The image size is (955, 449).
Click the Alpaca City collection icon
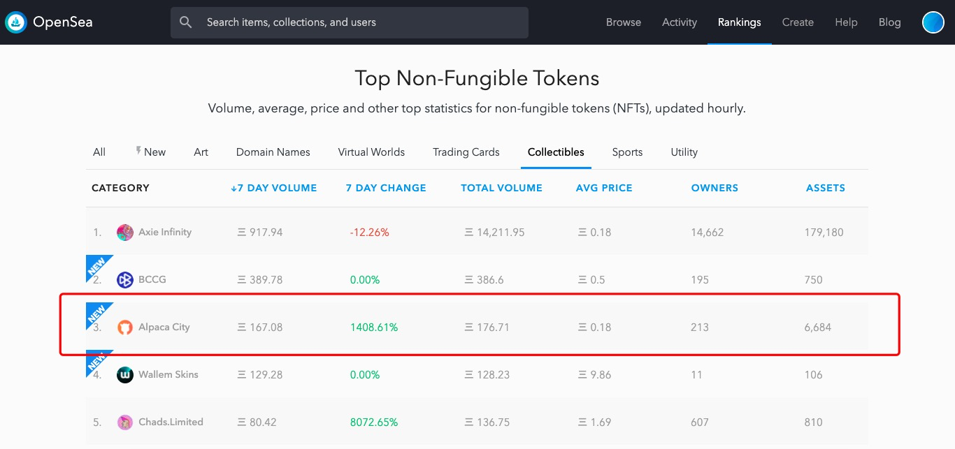pyautogui.click(x=125, y=327)
